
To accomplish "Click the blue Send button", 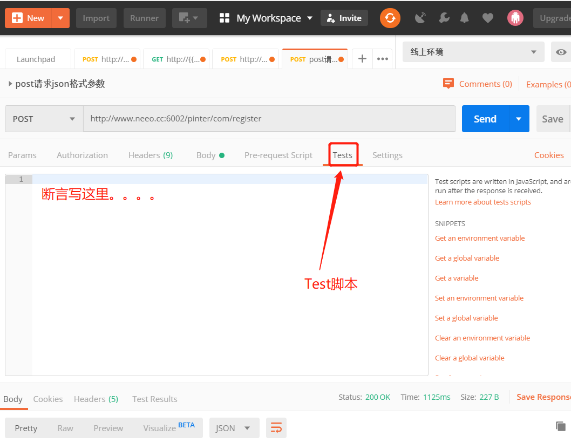I will tap(485, 119).
